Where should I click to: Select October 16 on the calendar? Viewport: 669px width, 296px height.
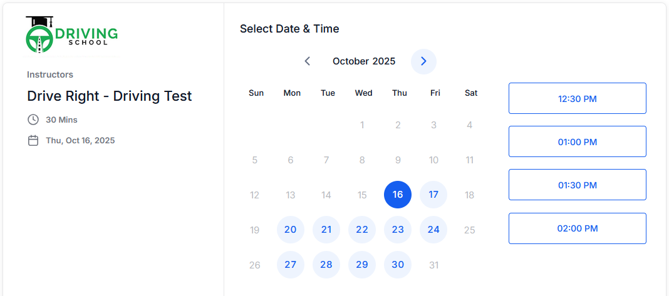click(398, 195)
